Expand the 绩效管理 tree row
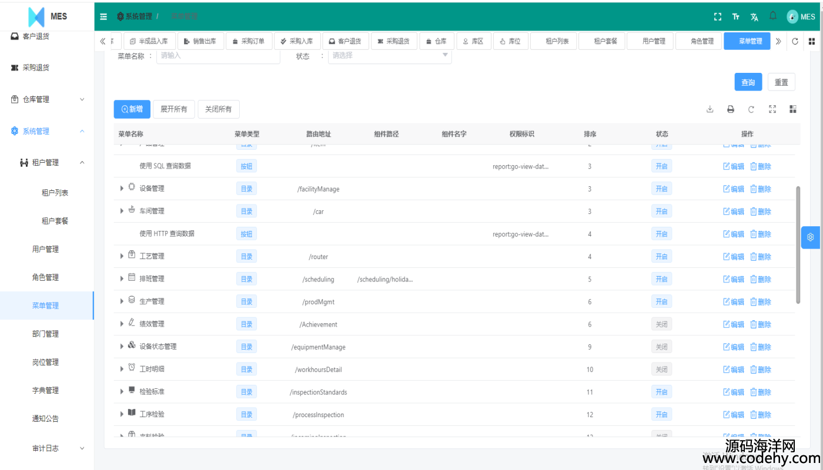The width and height of the screenshot is (823, 470). tap(122, 324)
